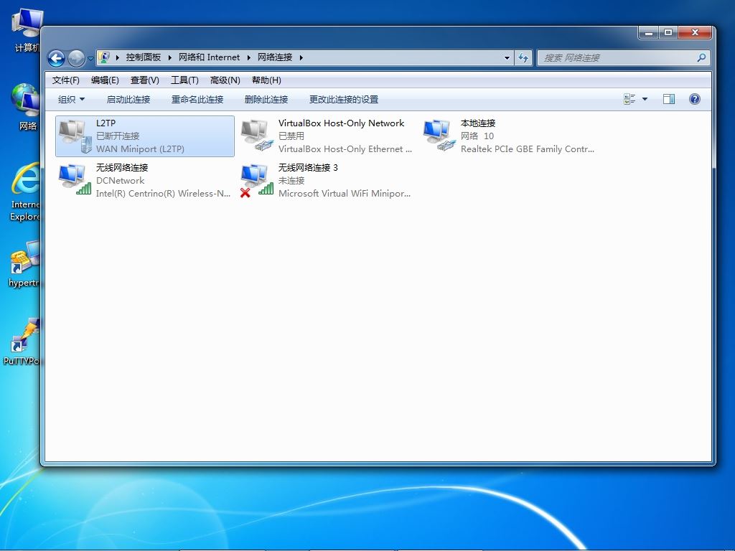Click the 已禁用 status text
This screenshot has width=735, height=551.
click(x=291, y=136)
